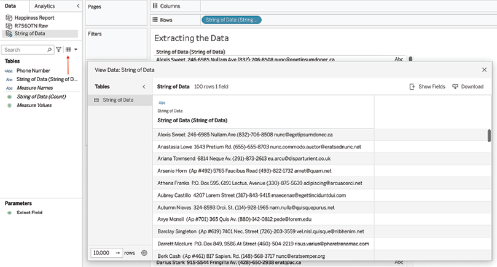Click the Anastasia Lowe row
This screenshot has width=497, height=267.
(263, 146)
